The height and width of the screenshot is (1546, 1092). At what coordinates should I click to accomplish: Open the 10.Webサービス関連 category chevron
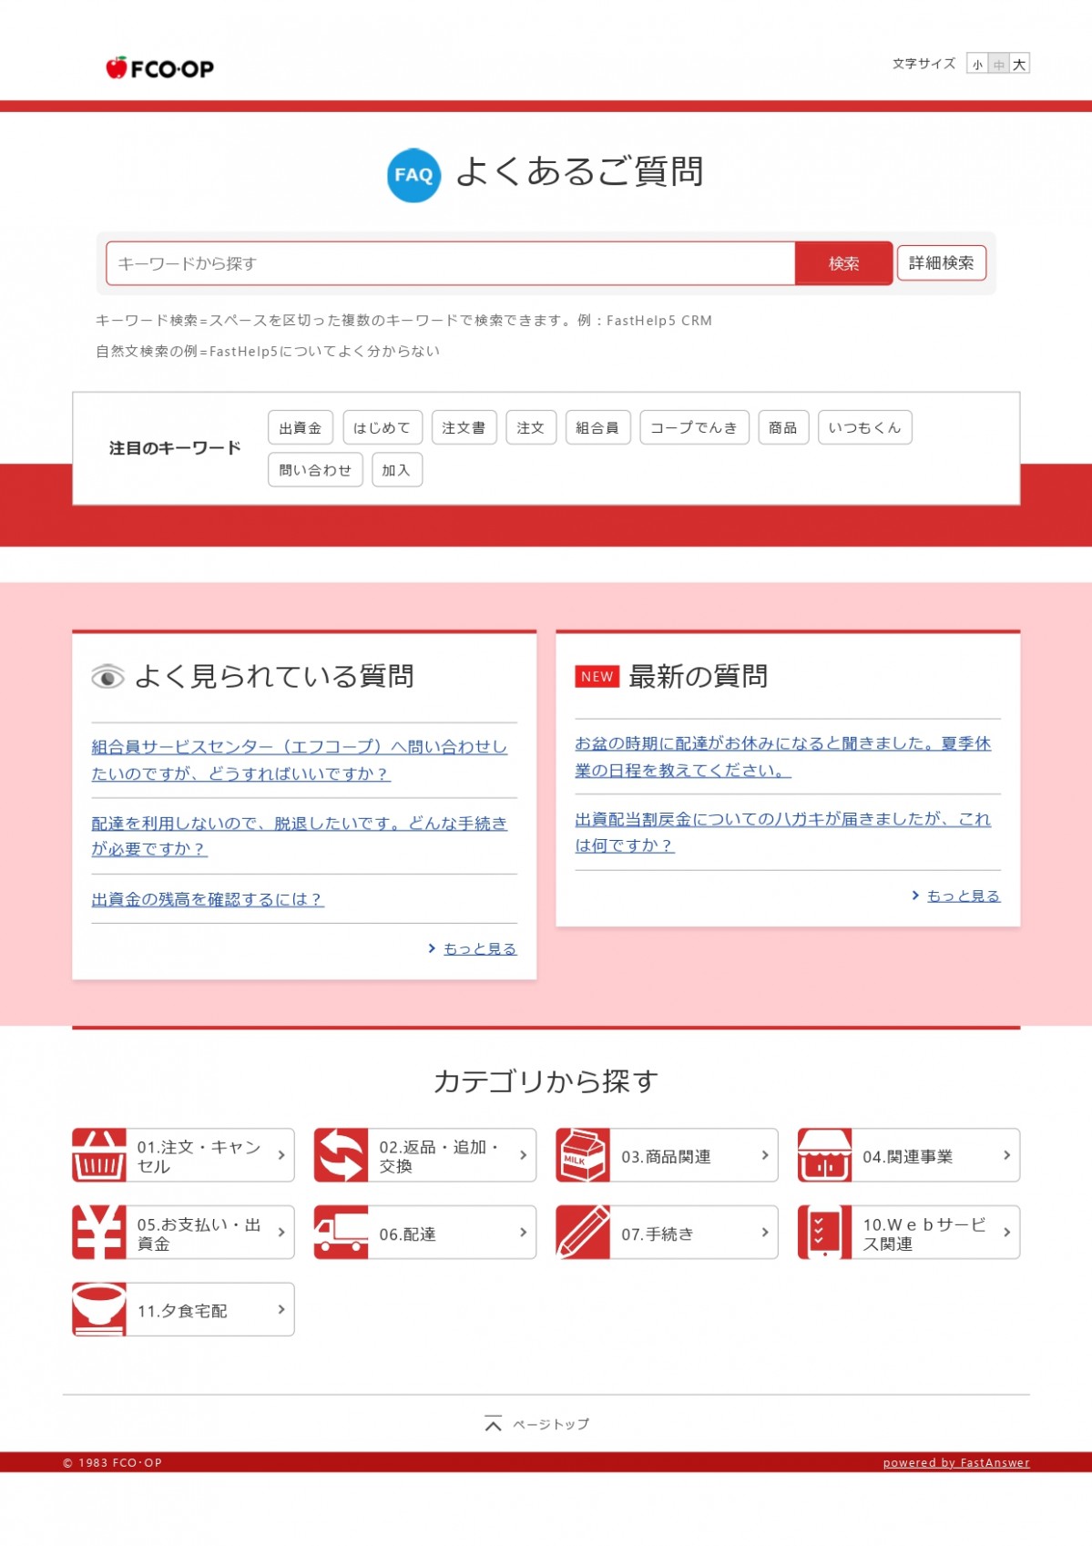tap(1007, 1232)
